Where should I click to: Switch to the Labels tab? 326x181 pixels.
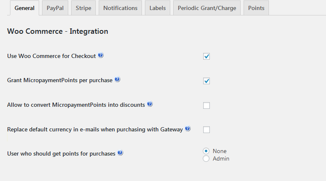157,8
